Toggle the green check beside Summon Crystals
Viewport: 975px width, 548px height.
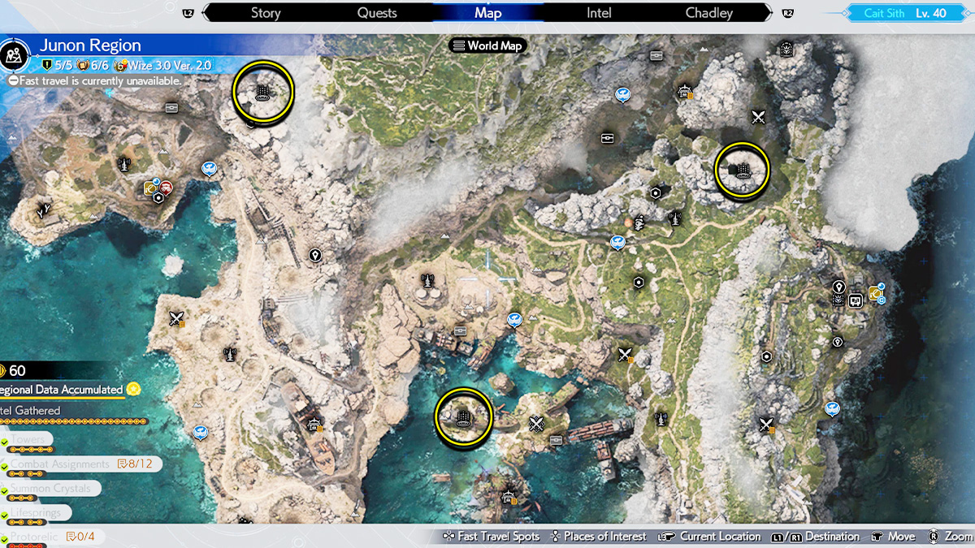click(4, 490)
